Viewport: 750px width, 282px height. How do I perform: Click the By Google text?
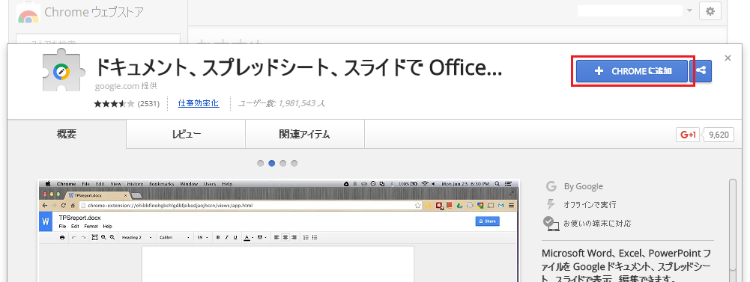coord(583,186)
